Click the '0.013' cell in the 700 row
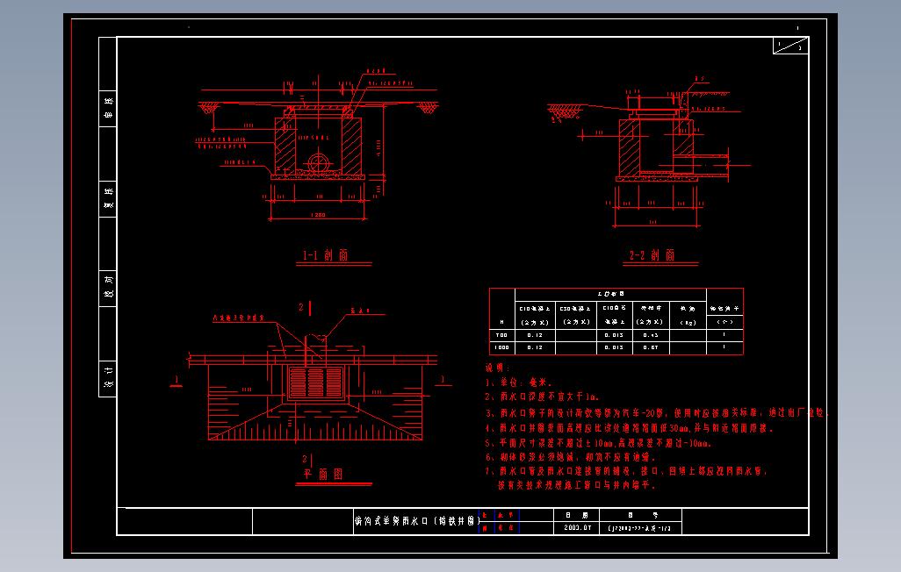The width and height of the screenshot is (901, 572). click(x=614, y=335)
